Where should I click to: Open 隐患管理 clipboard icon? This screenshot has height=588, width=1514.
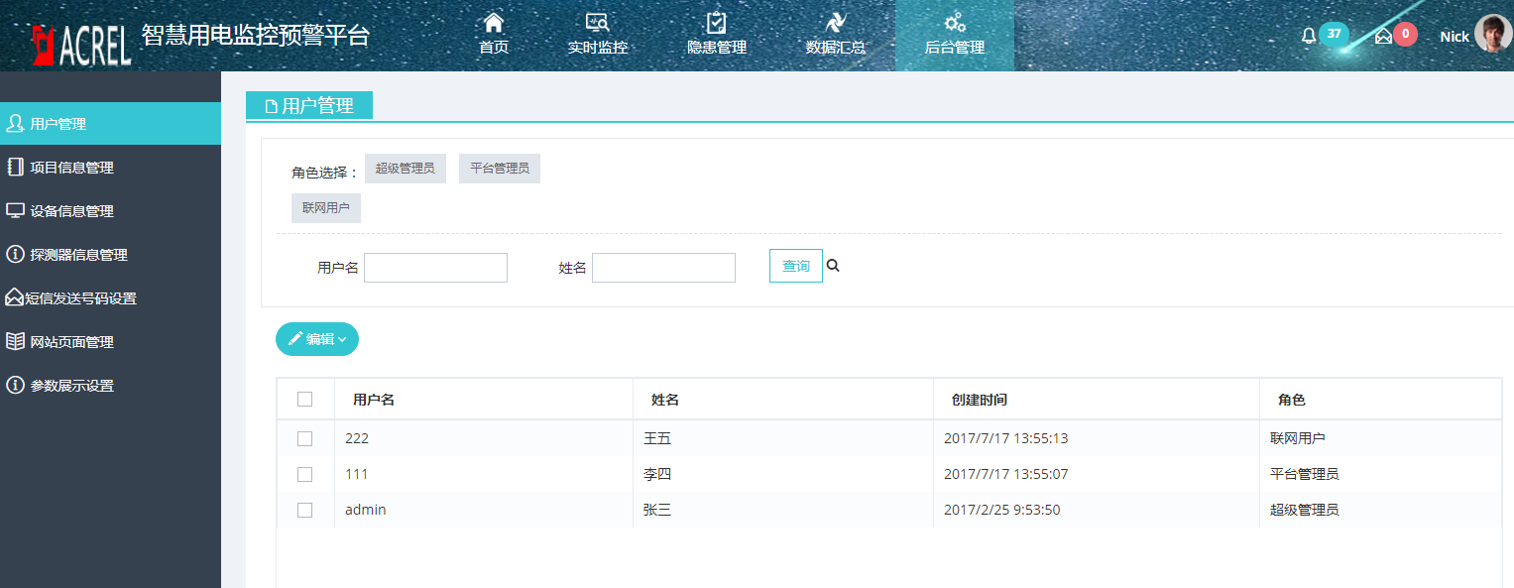[x=716, y=23]
